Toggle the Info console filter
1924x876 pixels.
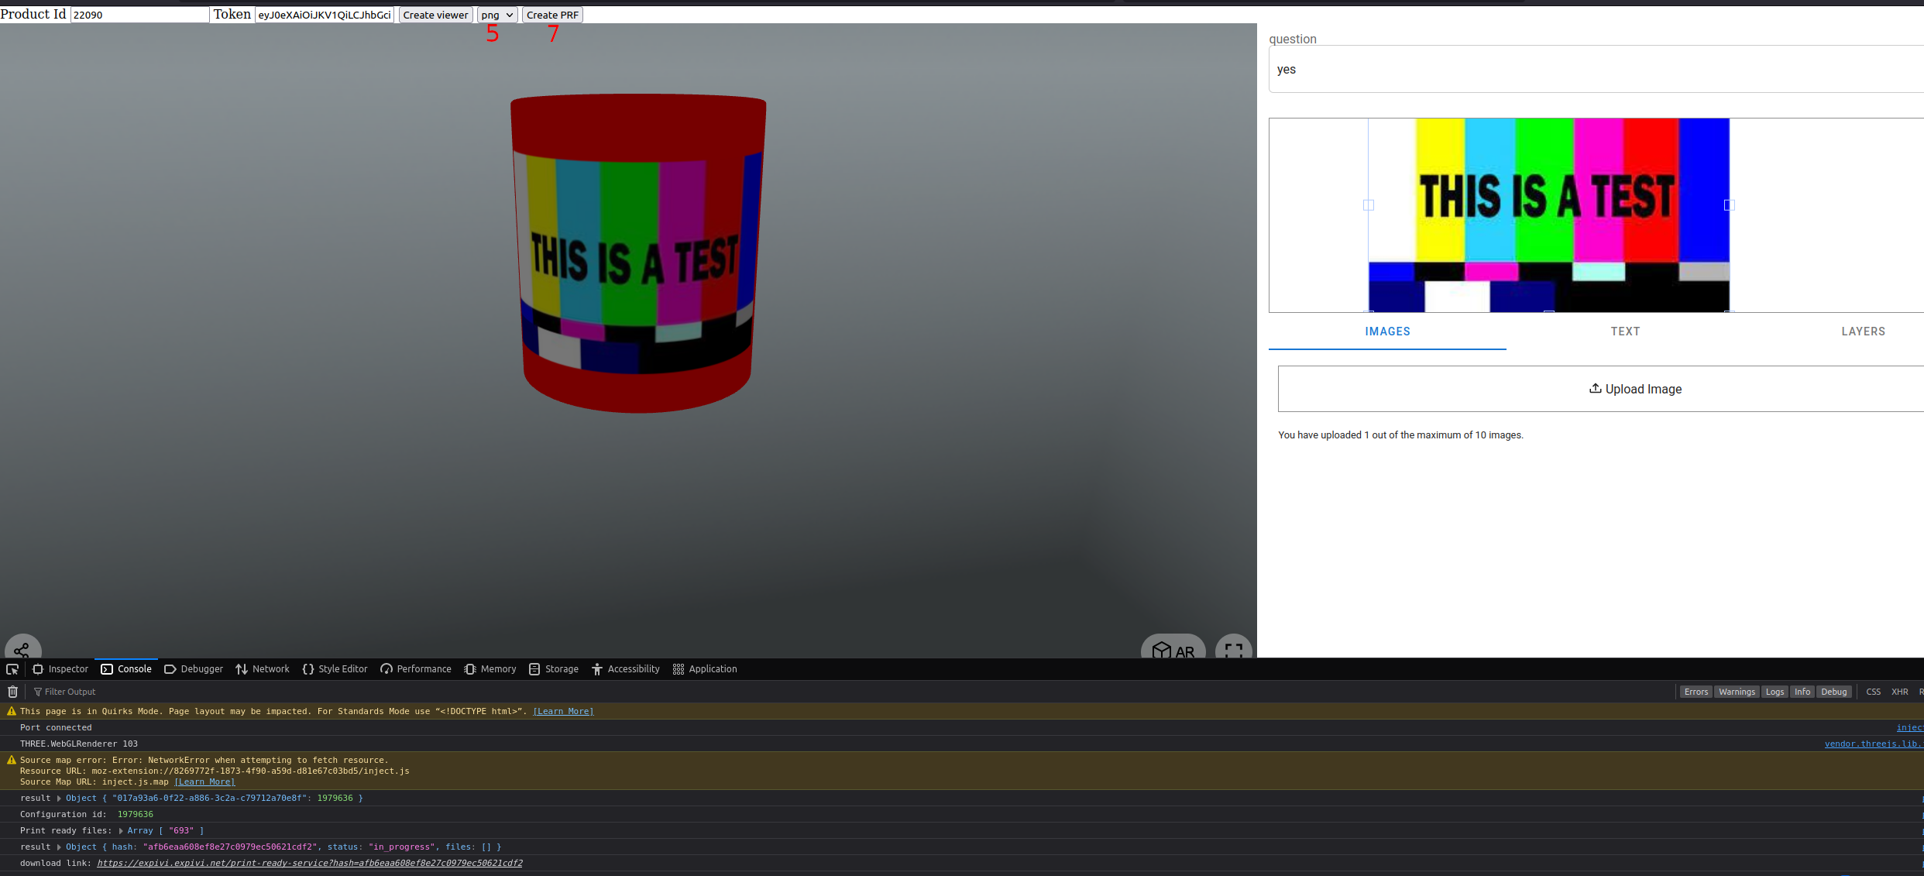[1802, 692]
